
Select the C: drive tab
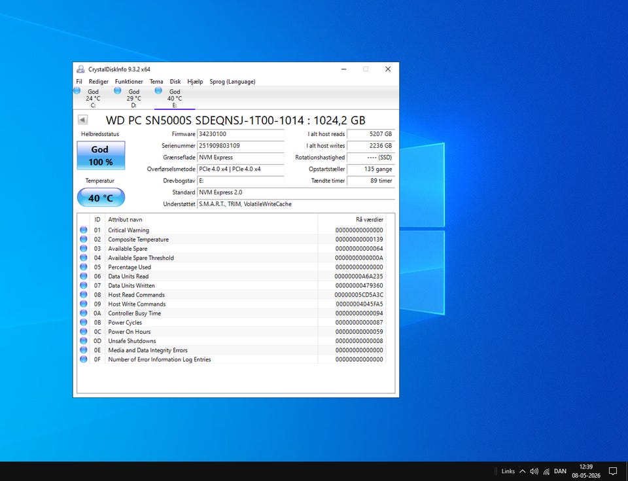click(93, 98)
